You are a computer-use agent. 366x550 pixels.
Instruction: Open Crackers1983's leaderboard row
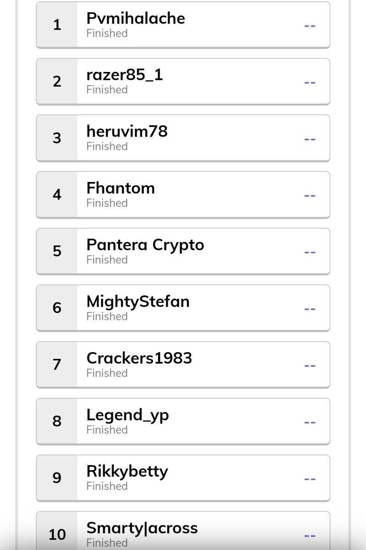coord(183,364)
